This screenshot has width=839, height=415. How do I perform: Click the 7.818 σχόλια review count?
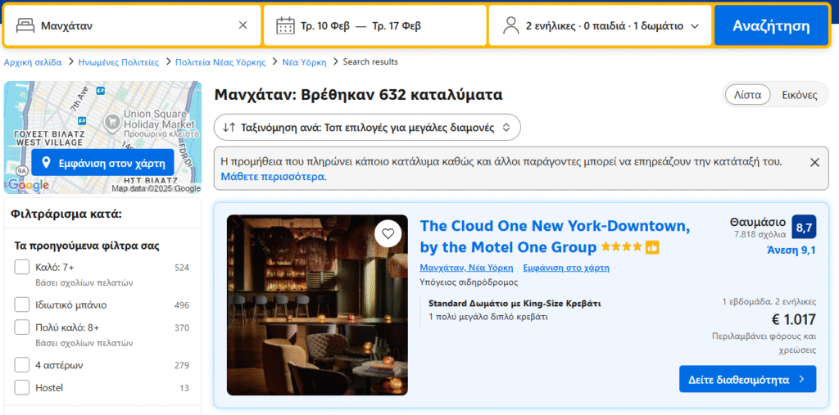coord(760,234)
